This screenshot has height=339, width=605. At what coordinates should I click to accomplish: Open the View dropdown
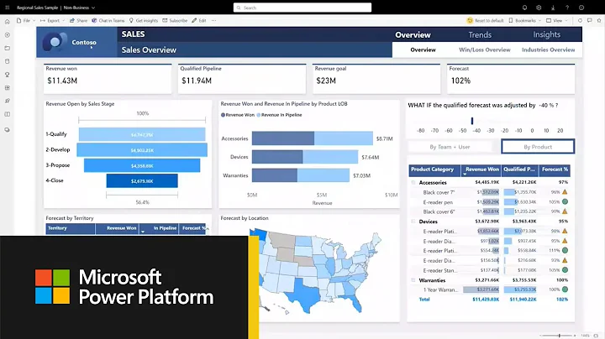pyautogui.click(x=557, y=20)
